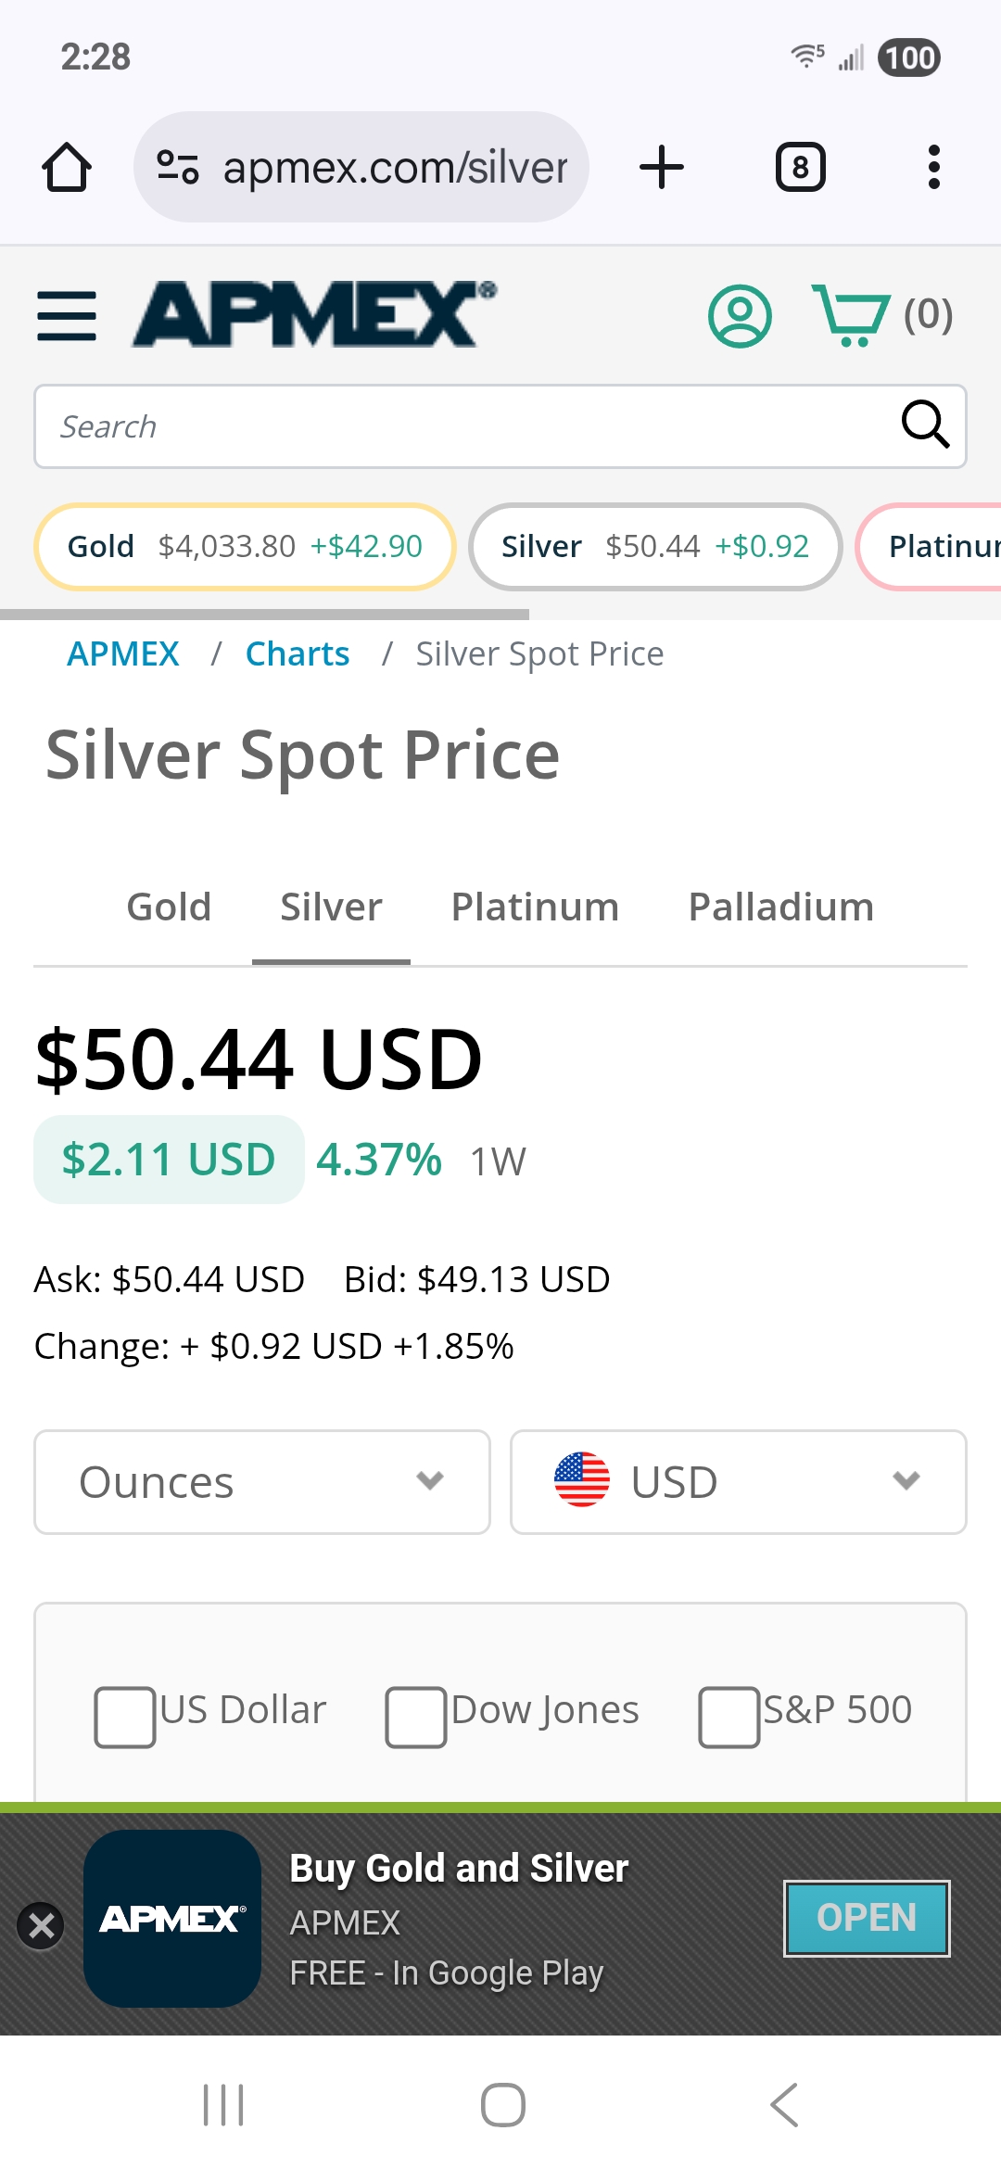This screenshot has height=2169, width=1001.
Task: Show the open tabs switcher
Action: click(x=800, y=168)
